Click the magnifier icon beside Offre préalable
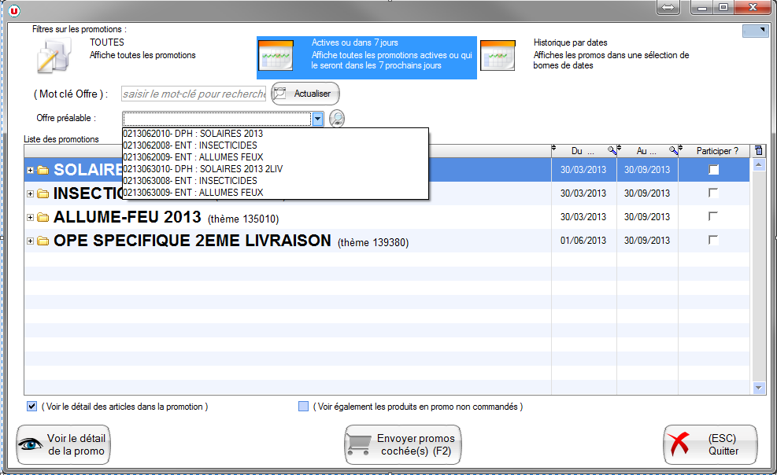Image resolution: width=777 pixels, height=475 pixels. click(x=337, y=119)
